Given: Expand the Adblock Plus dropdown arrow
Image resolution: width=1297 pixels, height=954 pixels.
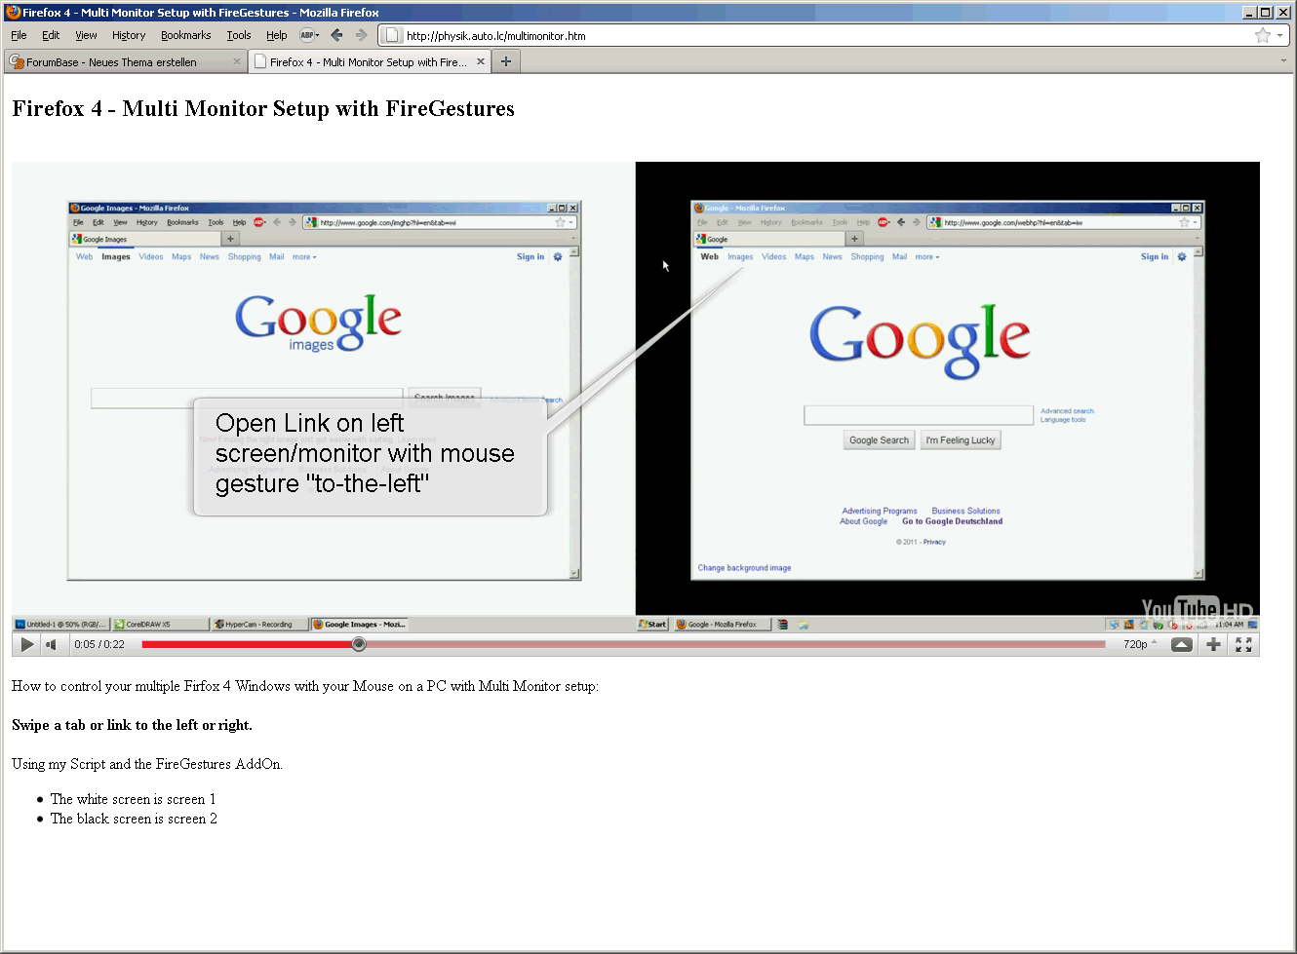Looking at the screenshot, I should coord(317,35).
